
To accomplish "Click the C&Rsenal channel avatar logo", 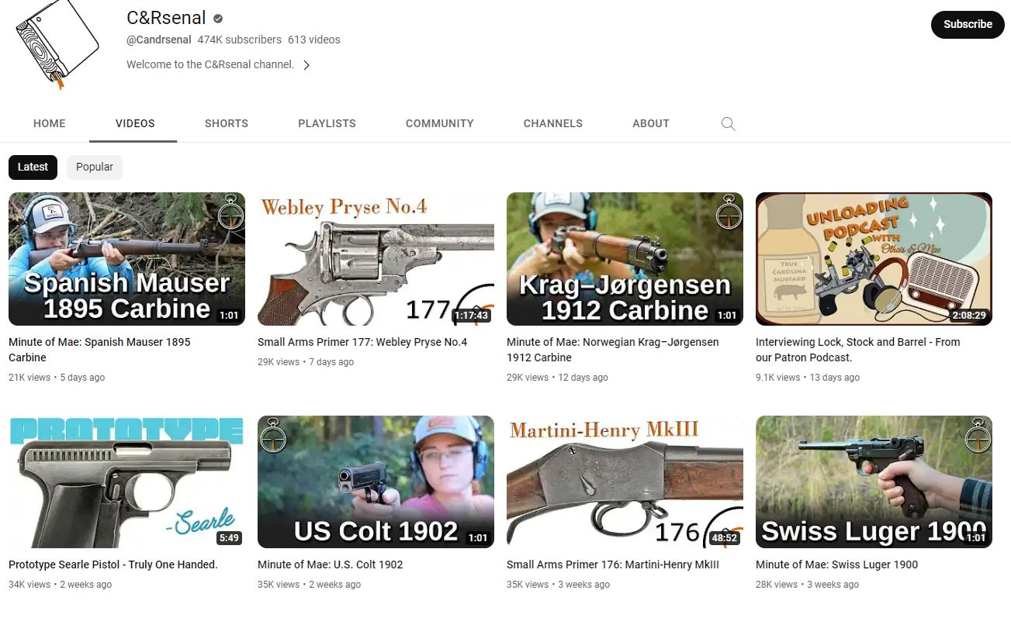I will click(x=57, y=47).
